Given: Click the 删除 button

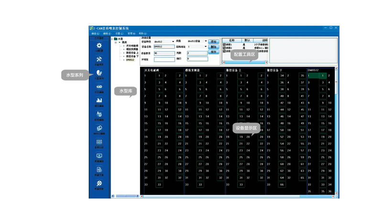Looking at the screenshot, I should pyautogui.click(x=213, y=47).
